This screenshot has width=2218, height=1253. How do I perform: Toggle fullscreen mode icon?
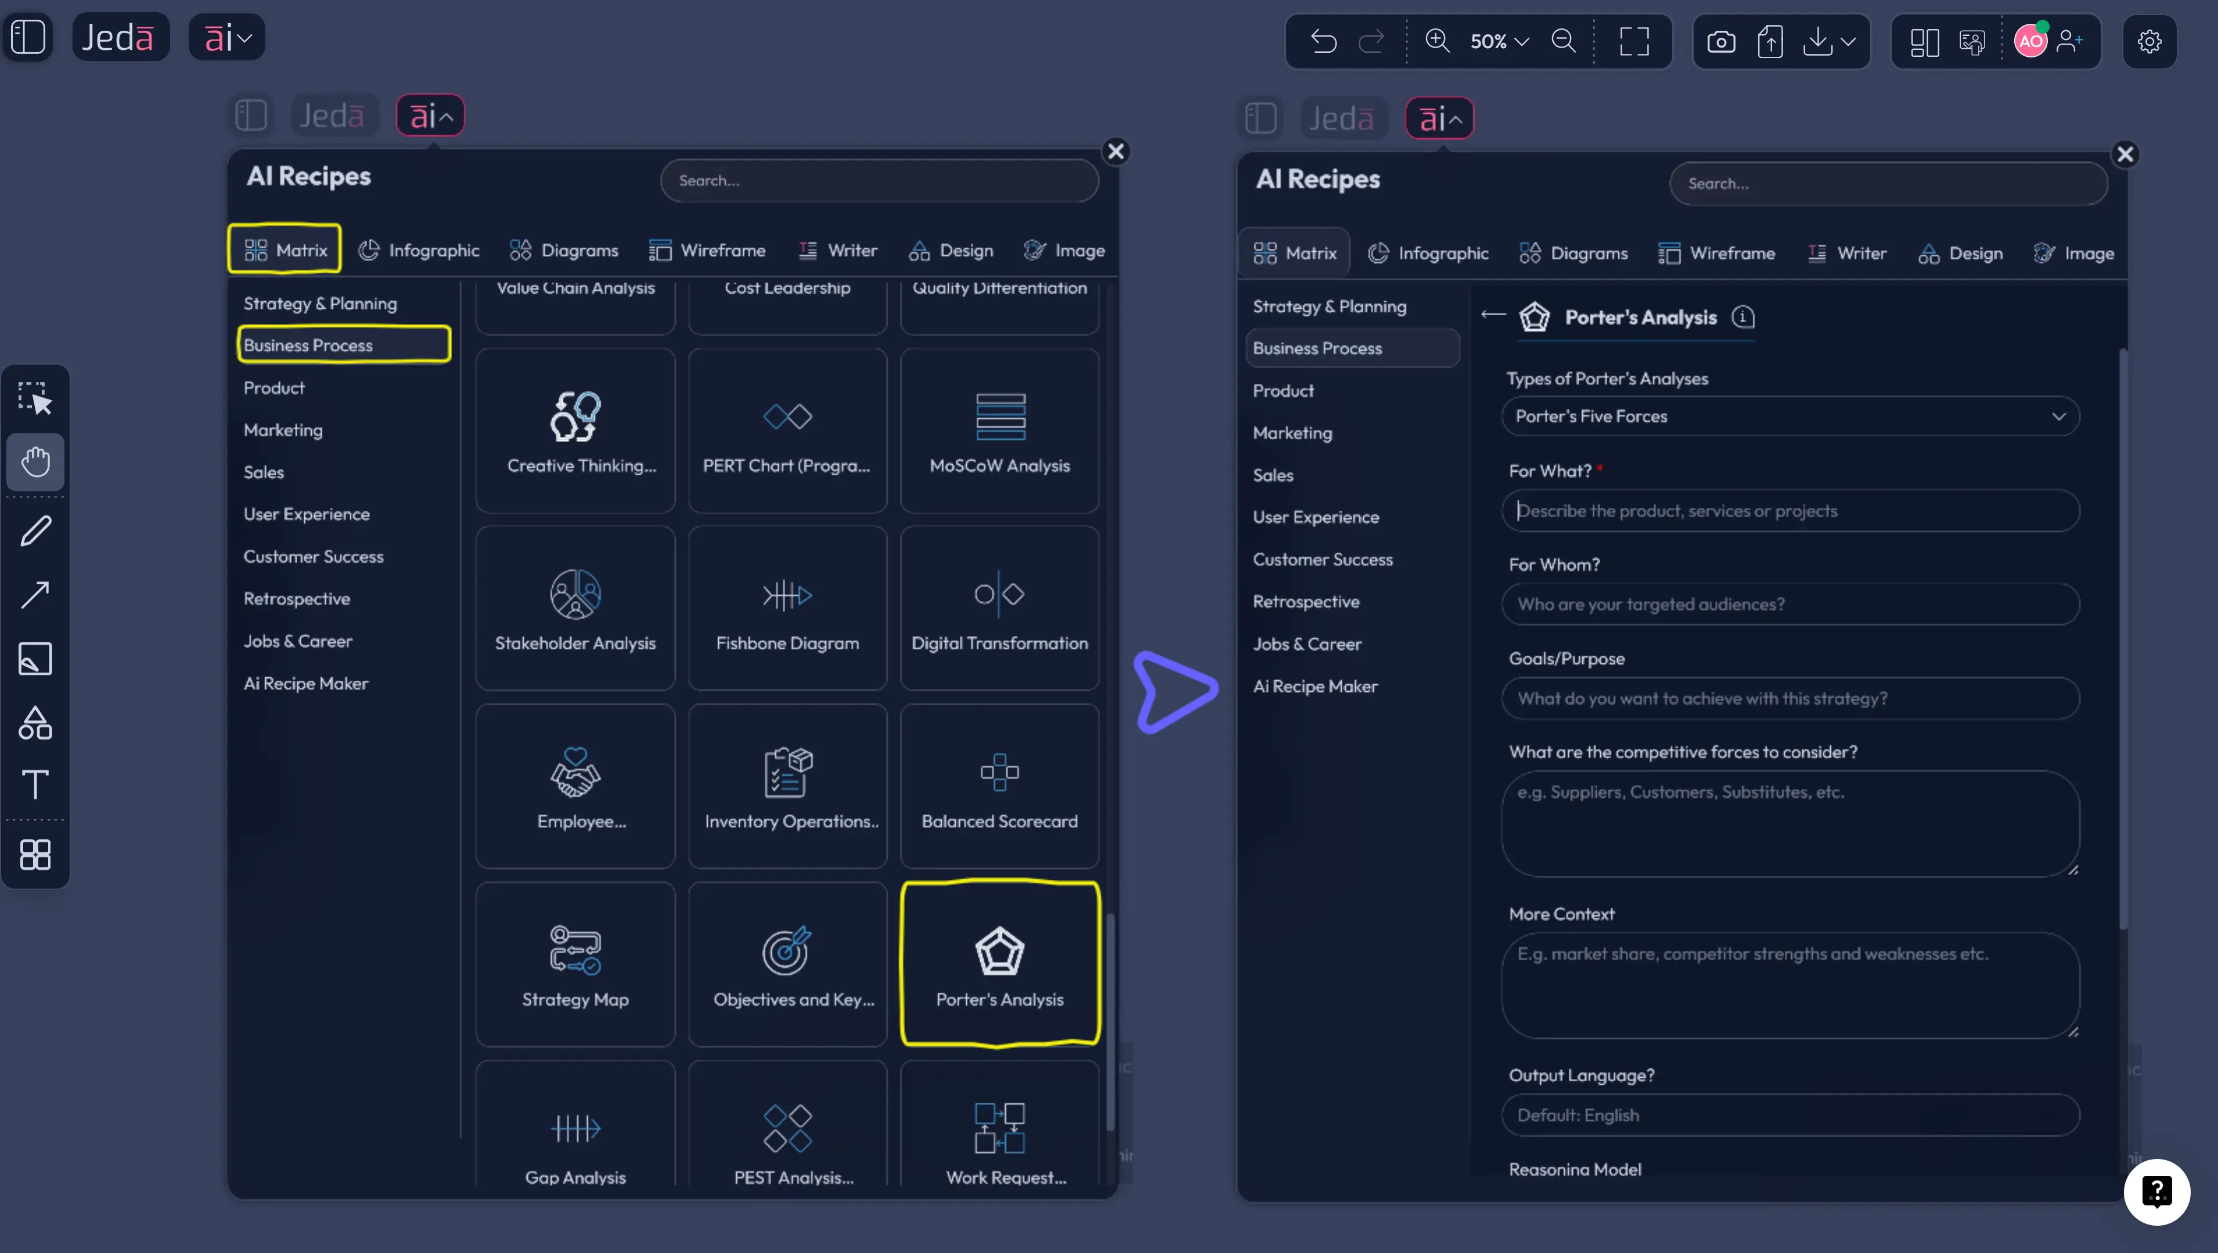click(1633, 41)
